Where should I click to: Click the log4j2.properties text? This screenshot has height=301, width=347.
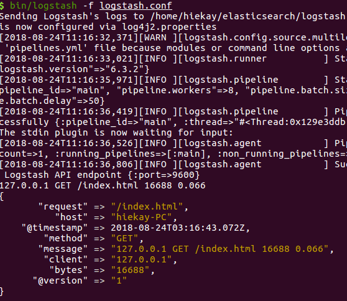point(169,27)
